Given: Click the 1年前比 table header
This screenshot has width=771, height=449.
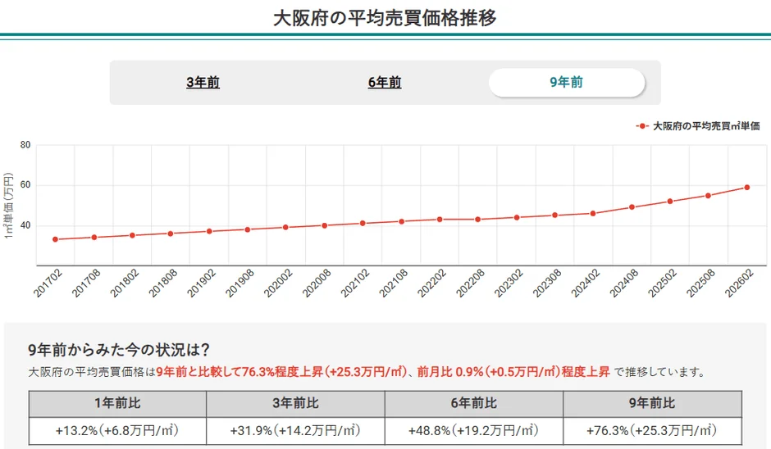Looking at the screenshot, I should tap(117, 403).
